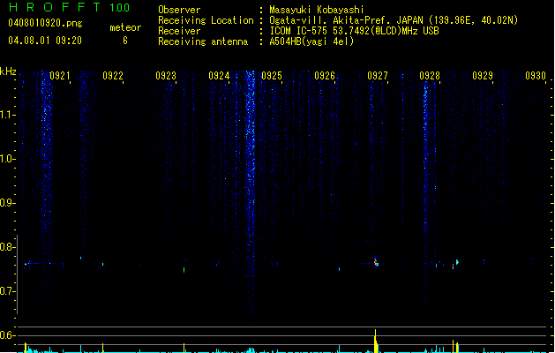Image resolution: width=555 pixels, height=353 pixels.
Task: Click the bright red meteor echo near 0927
Action: (x=376, y=262)
